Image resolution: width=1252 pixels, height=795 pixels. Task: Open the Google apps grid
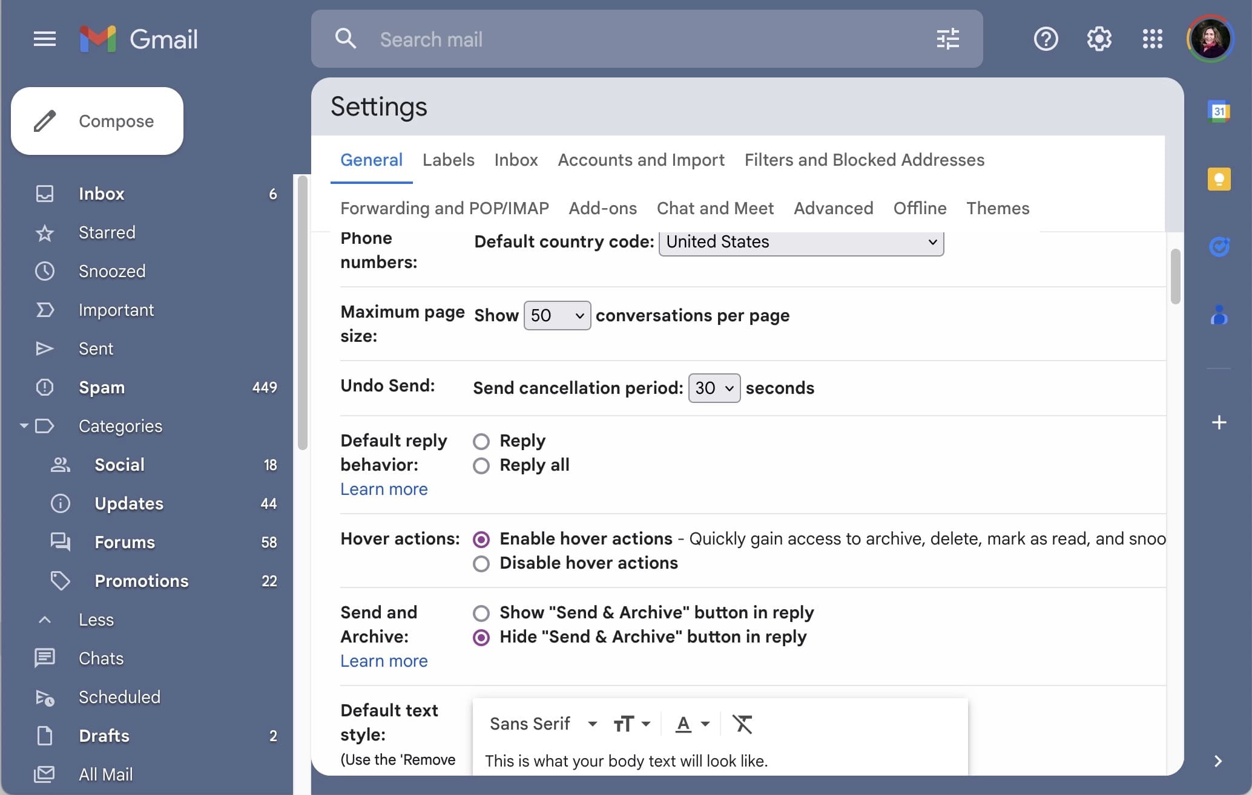tap(1152, 39)
